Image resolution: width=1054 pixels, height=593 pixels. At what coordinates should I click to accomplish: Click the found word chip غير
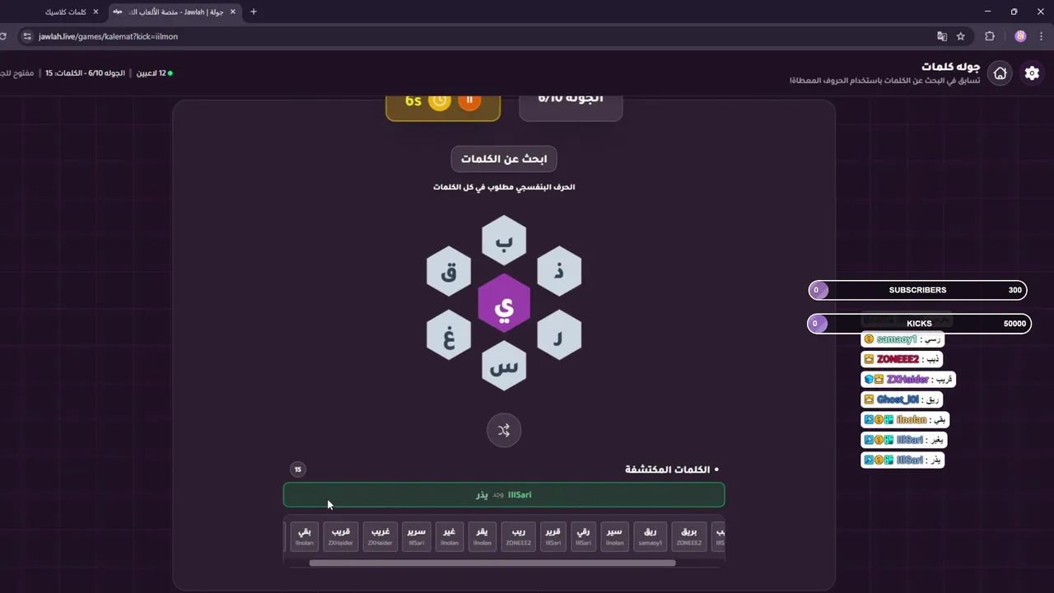[450, 536]
